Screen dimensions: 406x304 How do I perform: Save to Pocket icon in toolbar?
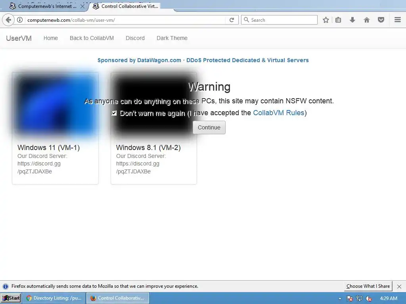pyautogui.click(x=381, y=20)
